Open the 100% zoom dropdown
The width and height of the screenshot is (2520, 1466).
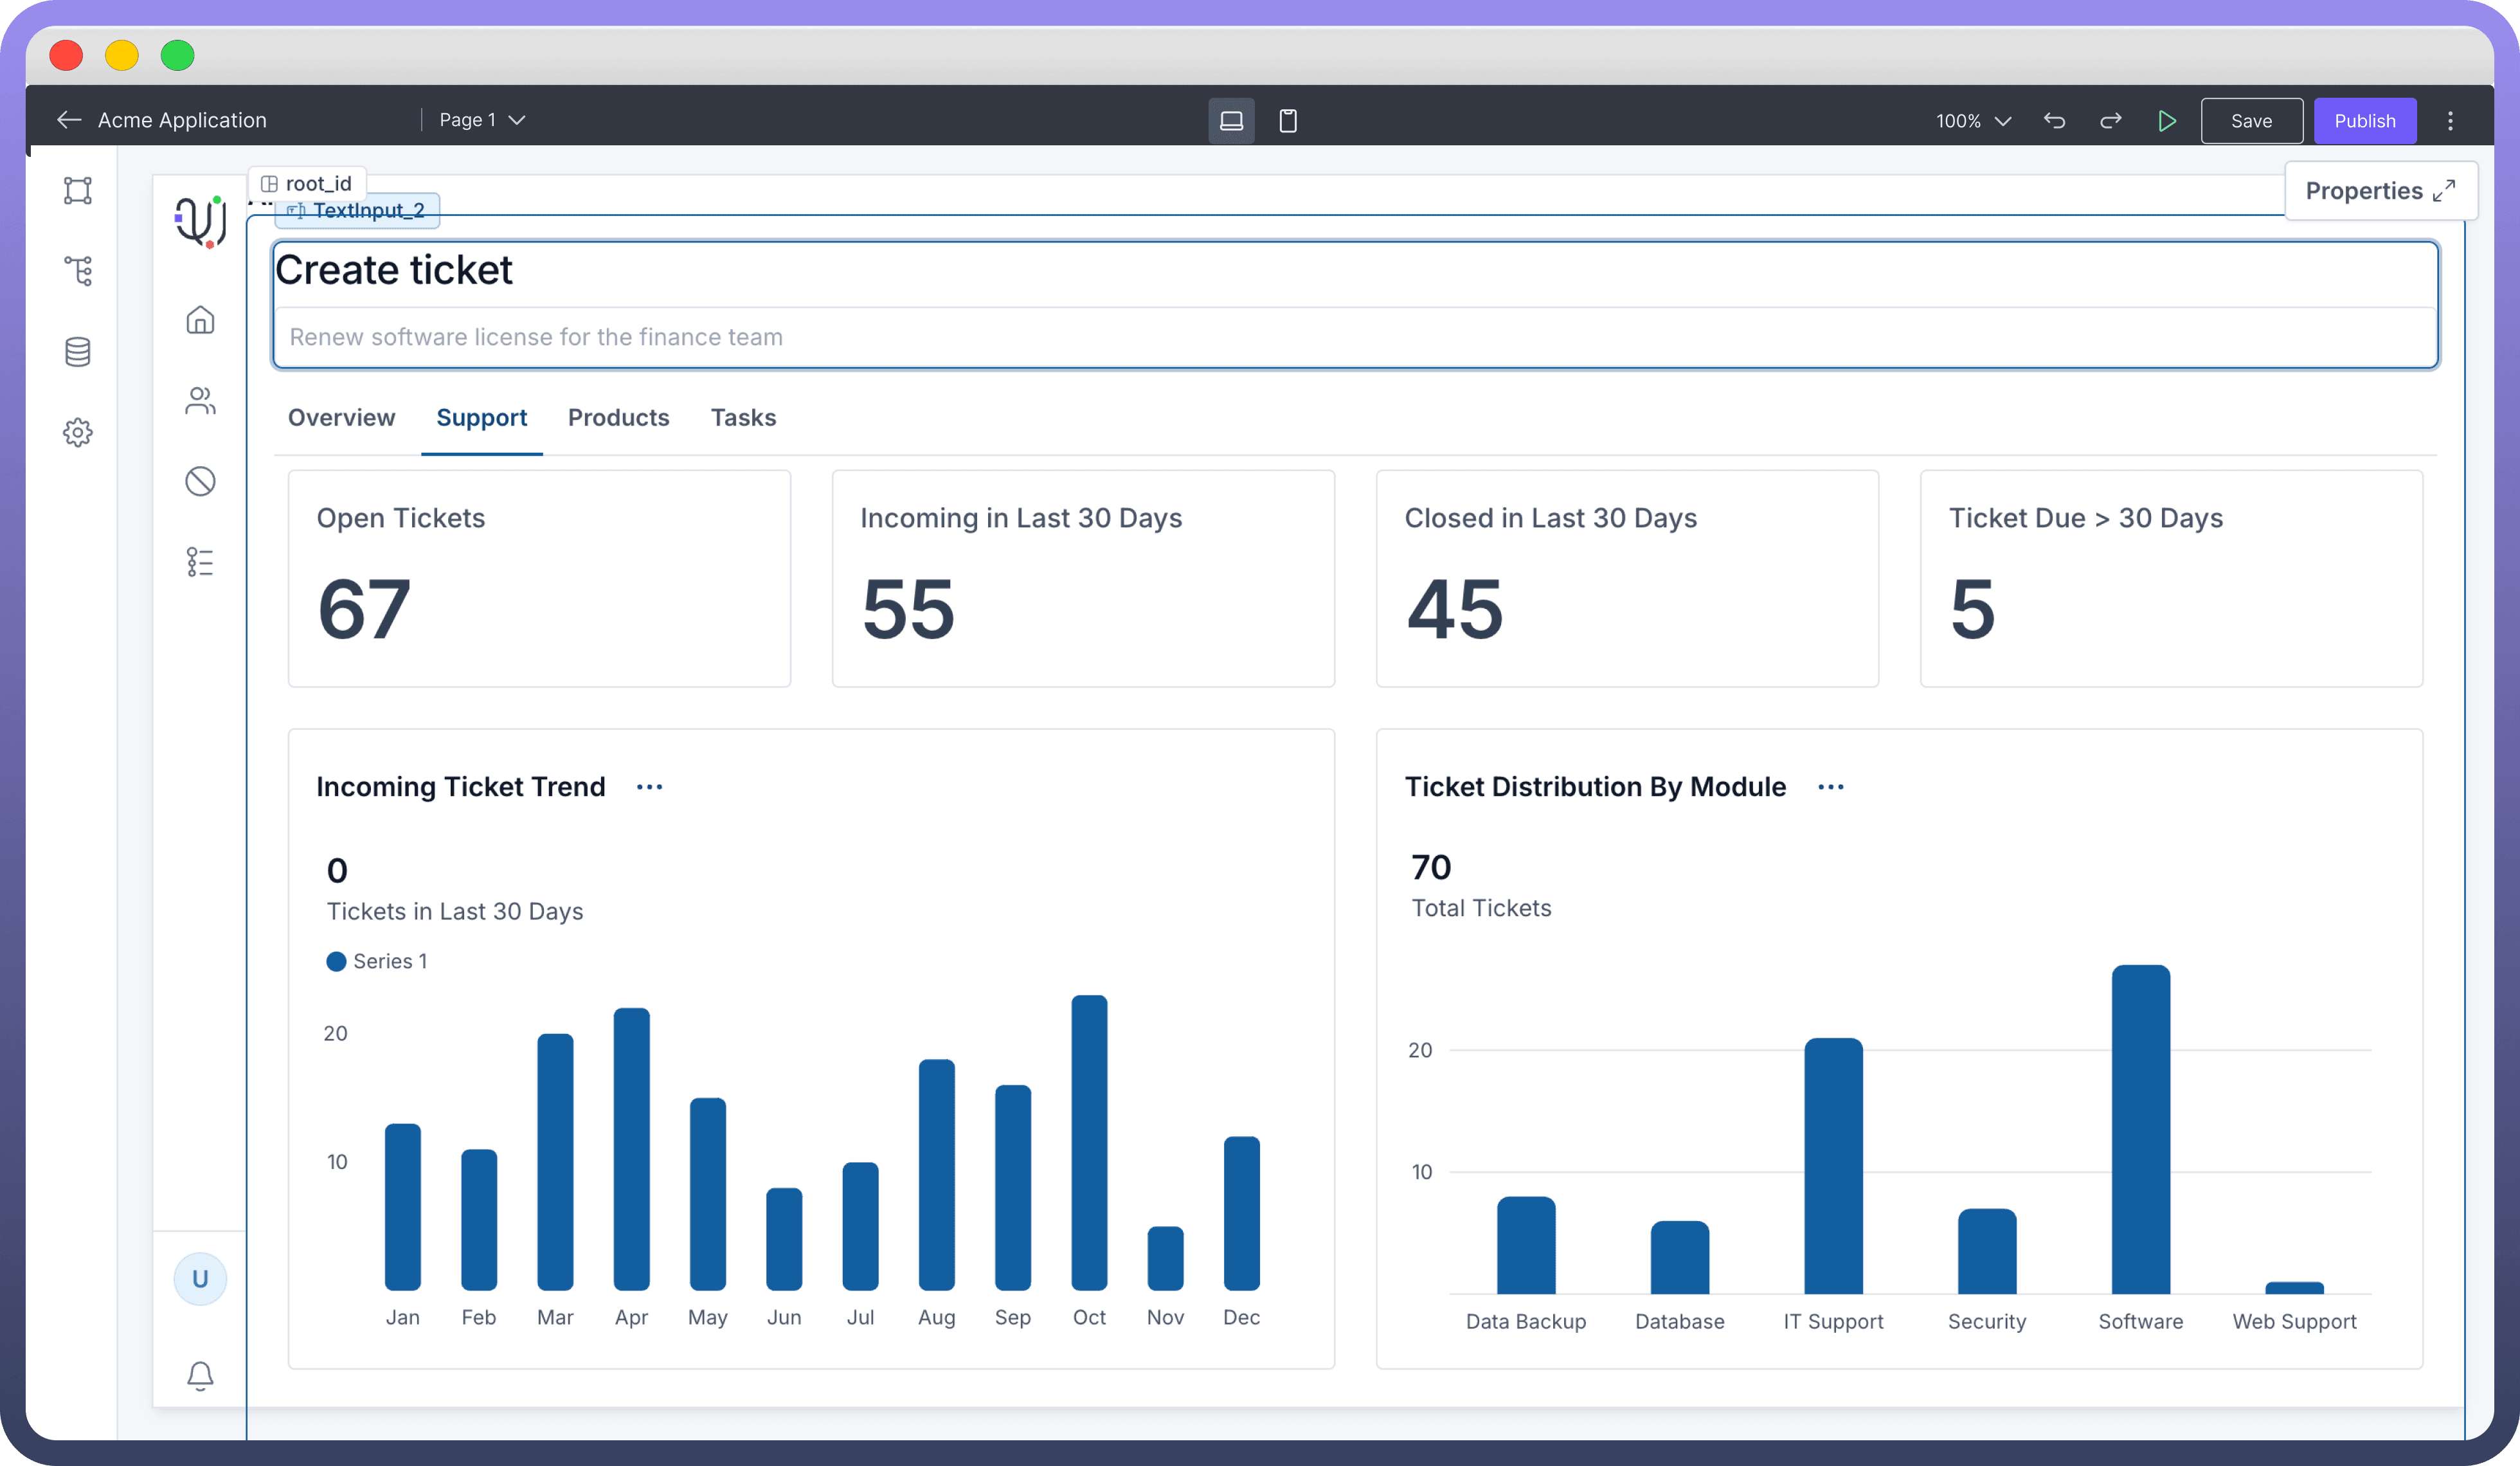[x=1972, y=121]
